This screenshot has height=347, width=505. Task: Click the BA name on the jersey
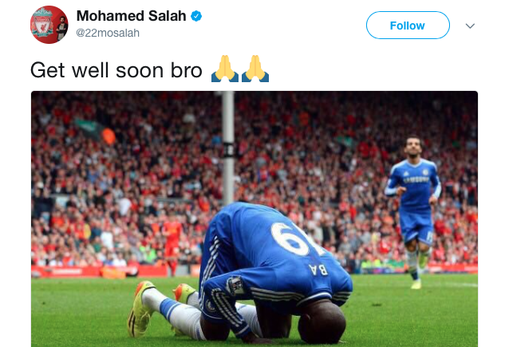tap(318, 270)
